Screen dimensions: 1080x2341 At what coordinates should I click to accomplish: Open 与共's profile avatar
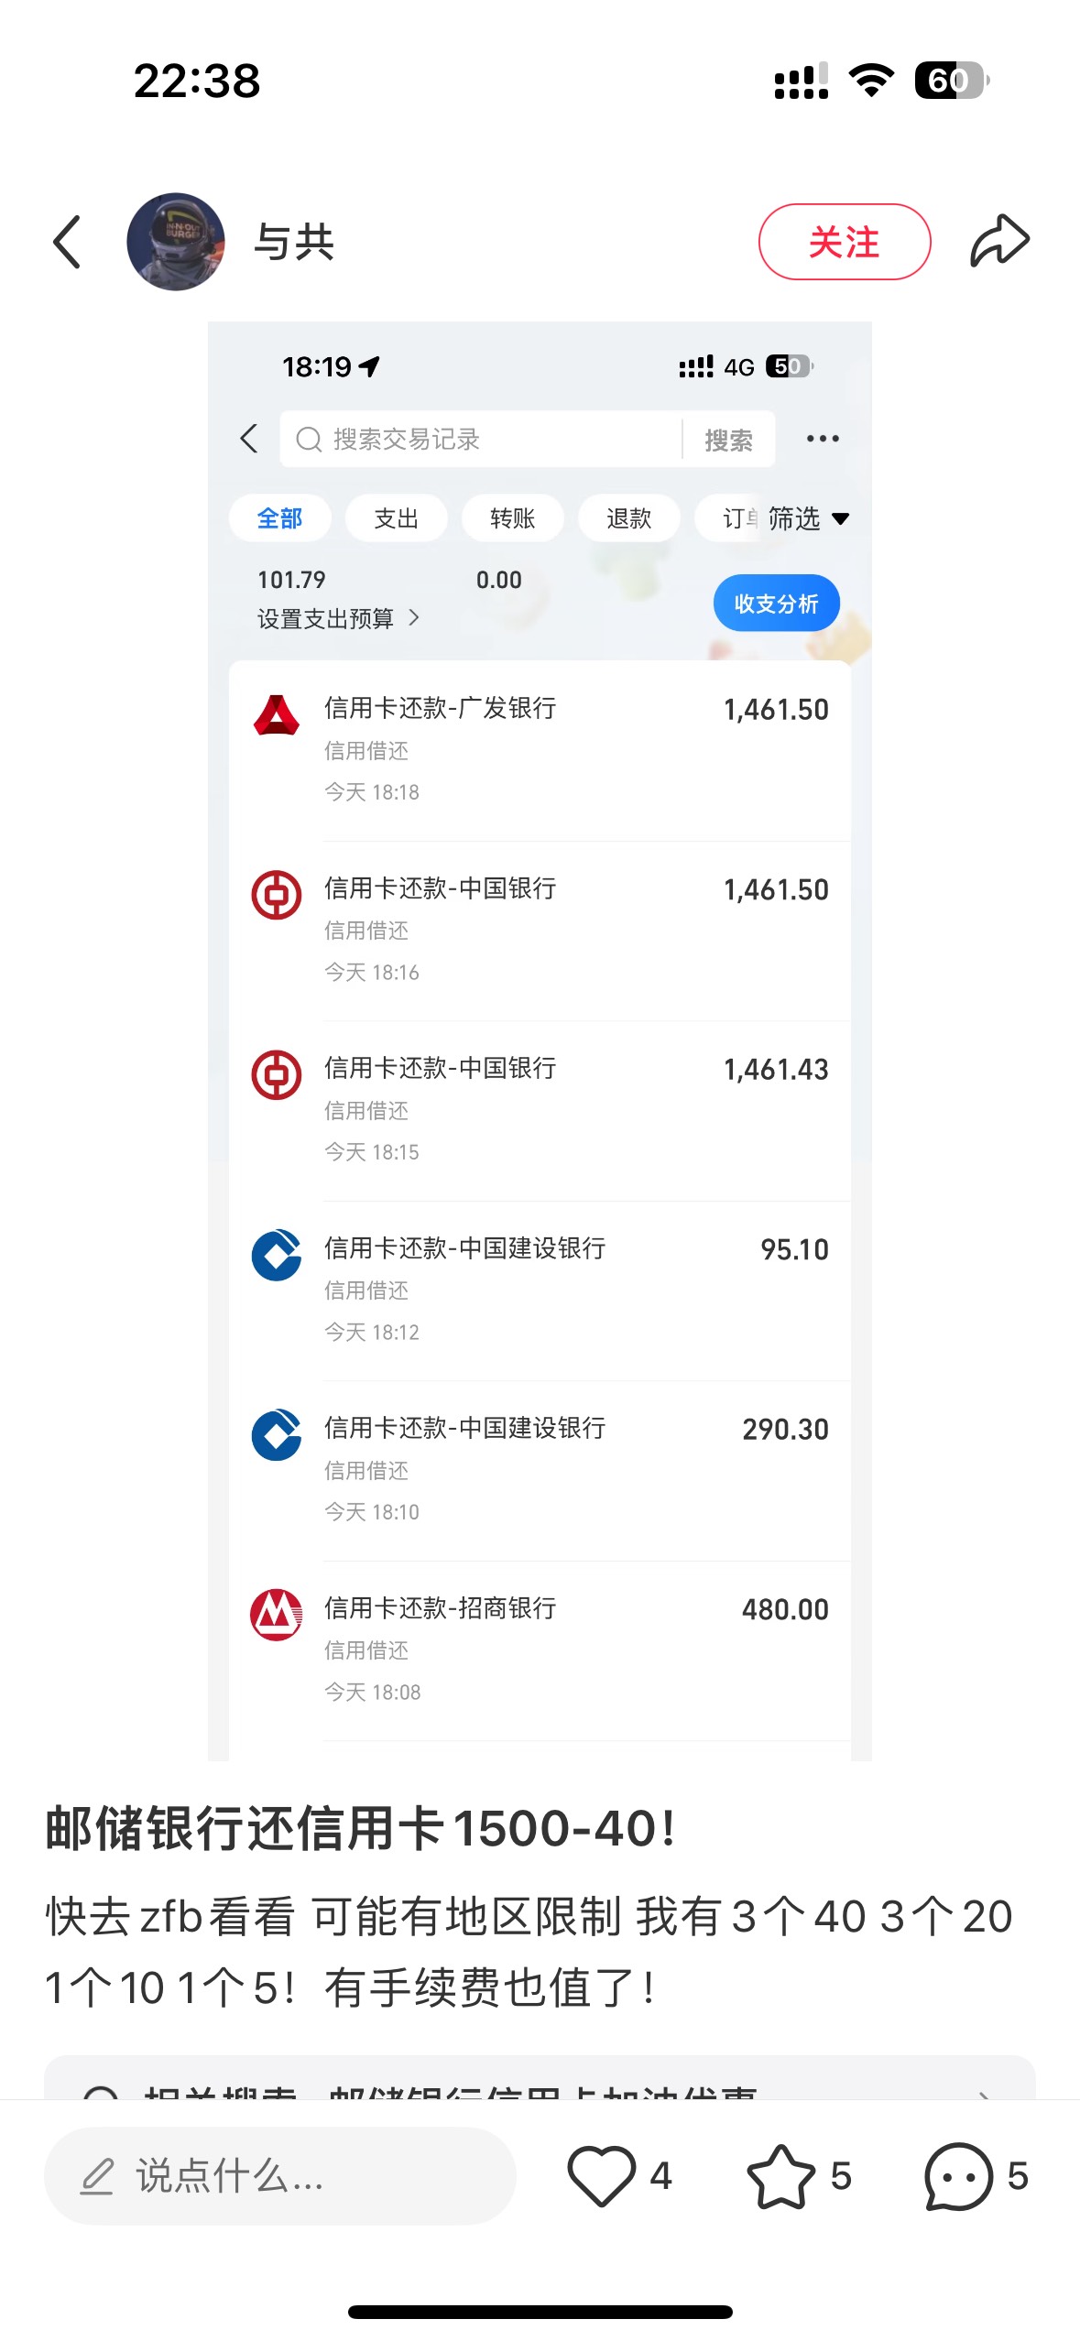pyautogui.click(x=175, y=242)
